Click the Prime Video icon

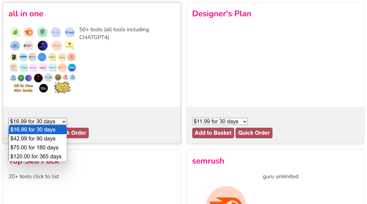click(48, 78)
